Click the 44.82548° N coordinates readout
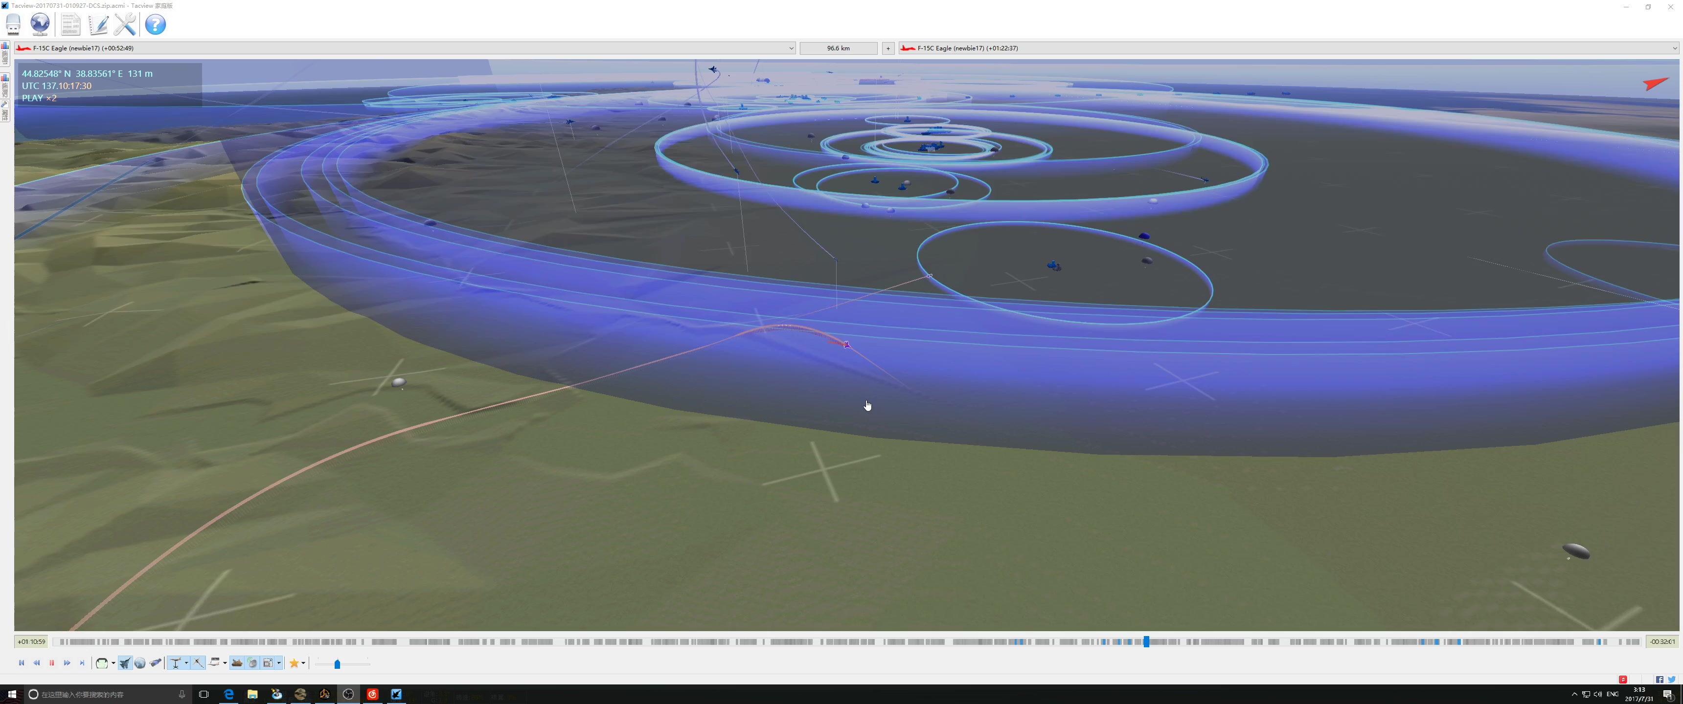Image resolution: width=1683 pixels, height=704 pixels. 46,74
